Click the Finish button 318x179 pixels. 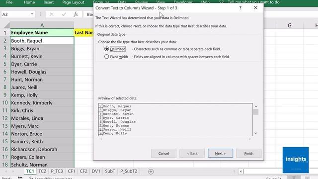pyautogui.click(x=248, y=154)
